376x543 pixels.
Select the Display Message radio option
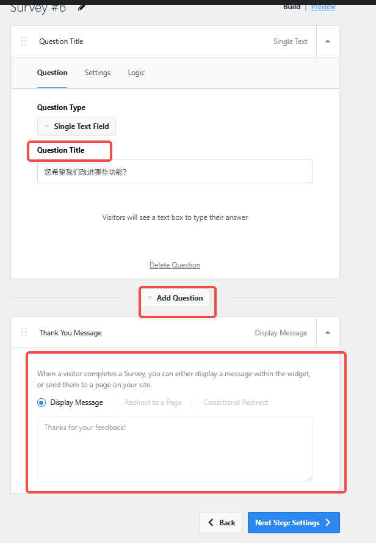[x=42, y=403]
